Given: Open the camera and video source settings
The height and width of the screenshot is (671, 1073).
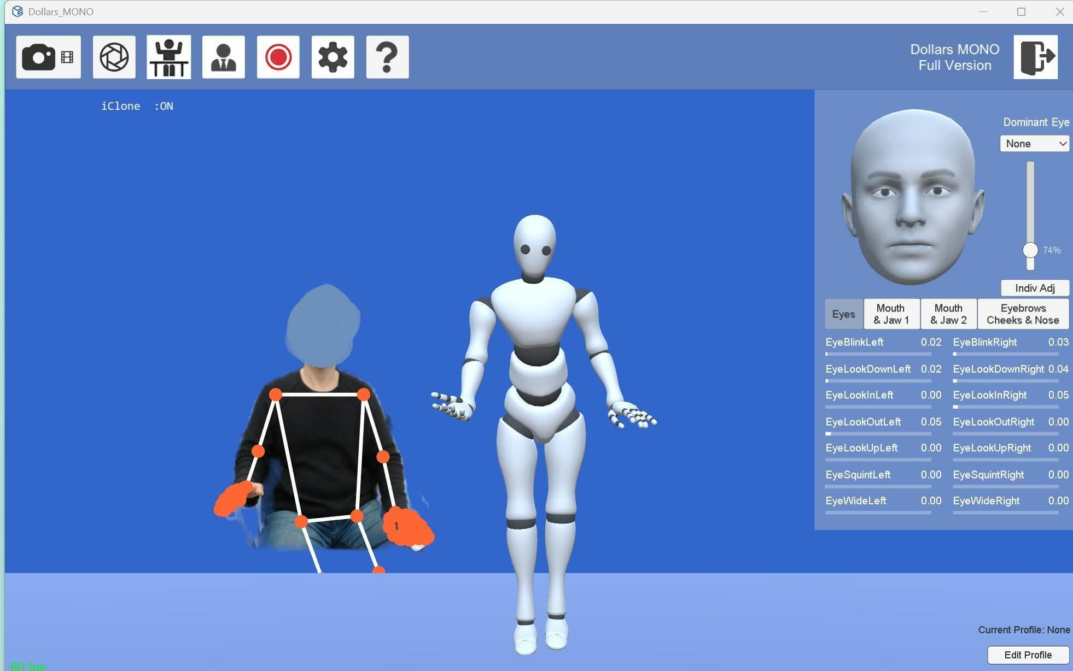Looking at the screenshot, I should click(x=48, y=57).
